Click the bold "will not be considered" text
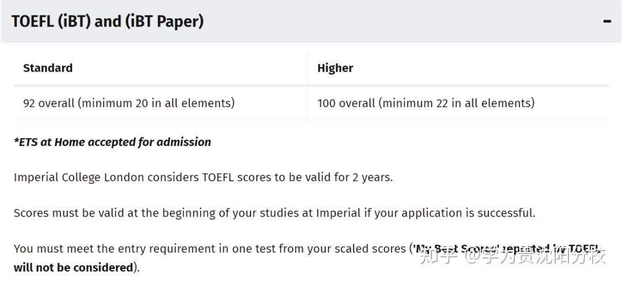 (x=74, y=267)
